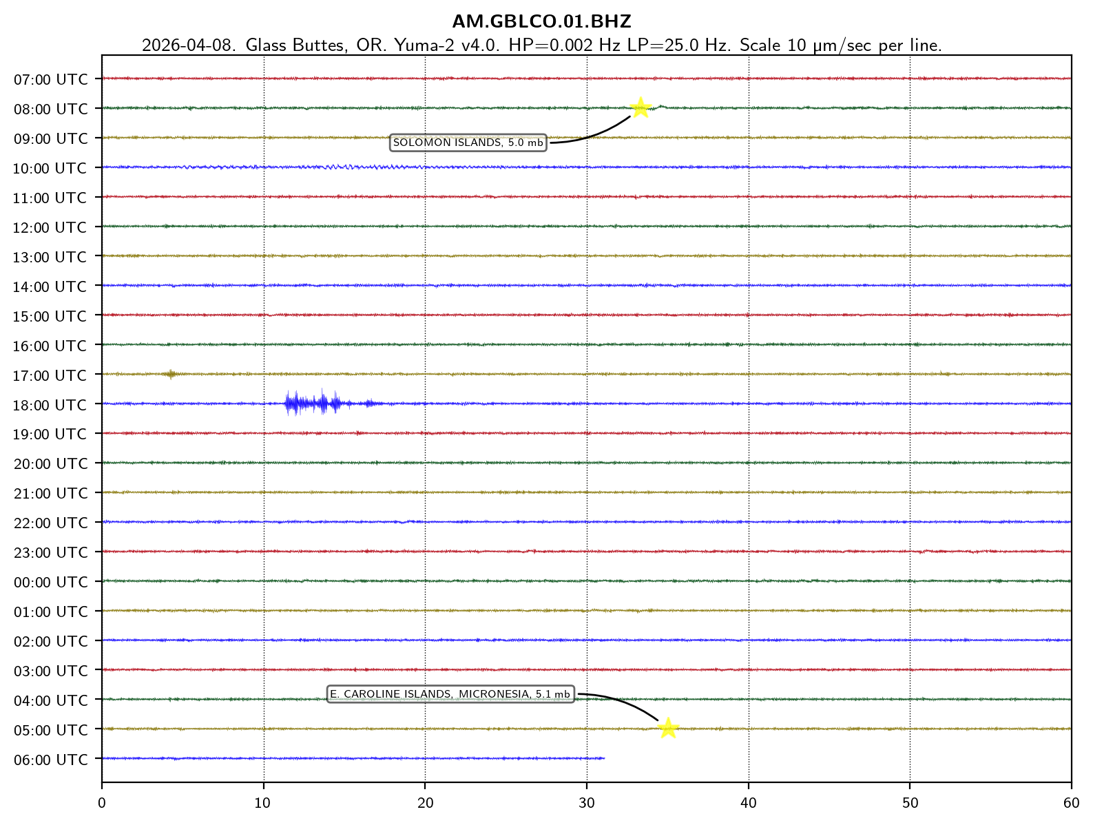Click the Glass Buttes subtitle text
The image size is (1093, 825).
tap(541, 45)
